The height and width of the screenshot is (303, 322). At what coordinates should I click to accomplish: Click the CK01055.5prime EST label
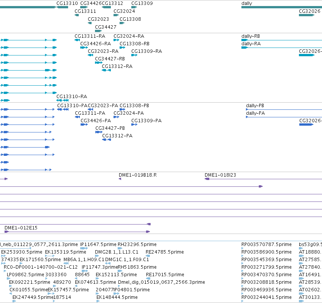point(28,290)
